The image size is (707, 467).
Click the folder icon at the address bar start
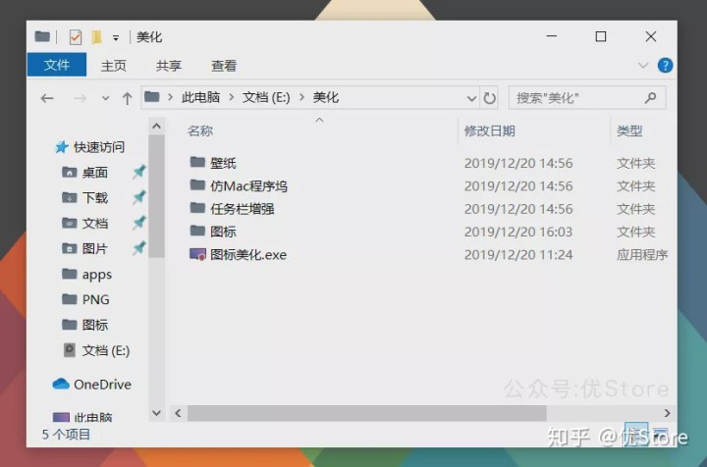152,97
